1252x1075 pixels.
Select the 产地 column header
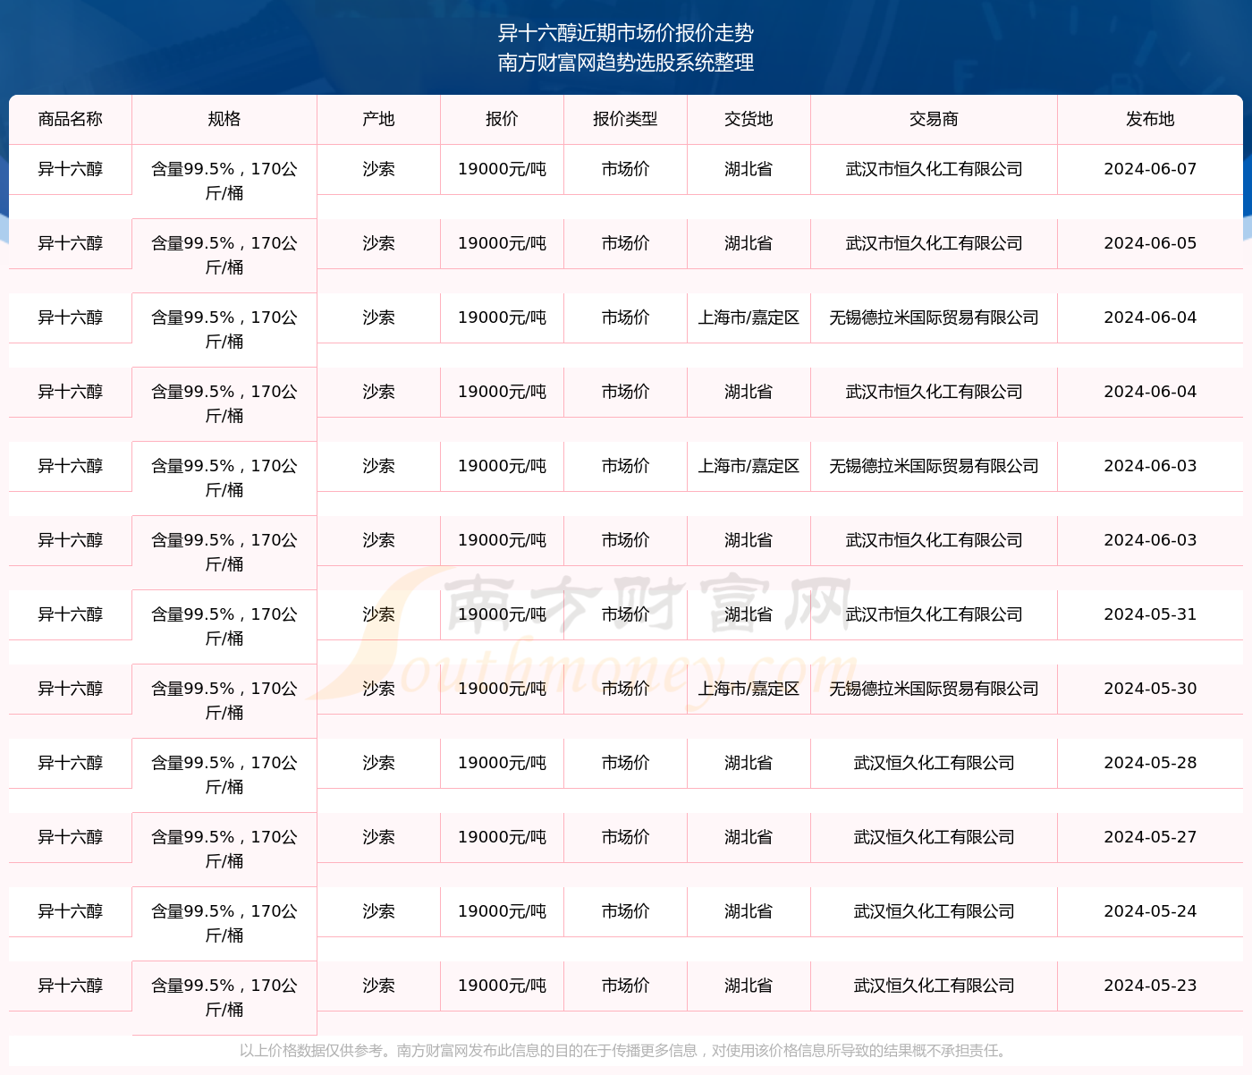(x=379, y=119)
